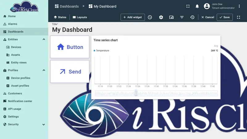The image size is (247, 139).
Task: Toggle Temperature legend series
Action: pos(101,51)
